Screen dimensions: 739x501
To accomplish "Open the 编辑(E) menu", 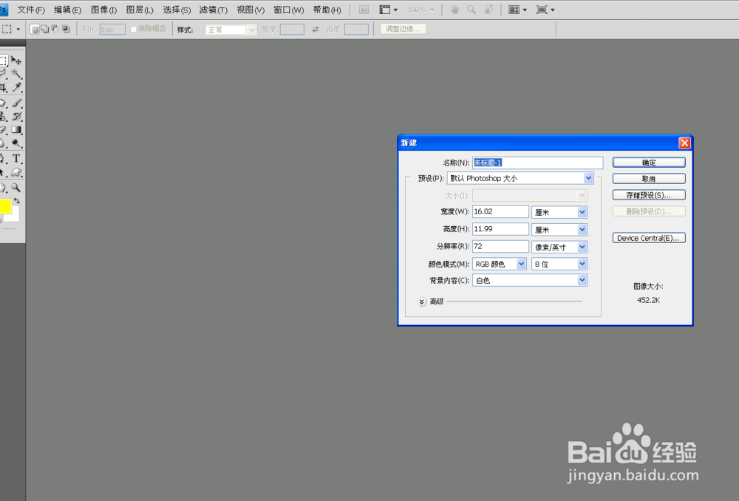I will pyautogui.click(x=68, y=10).
